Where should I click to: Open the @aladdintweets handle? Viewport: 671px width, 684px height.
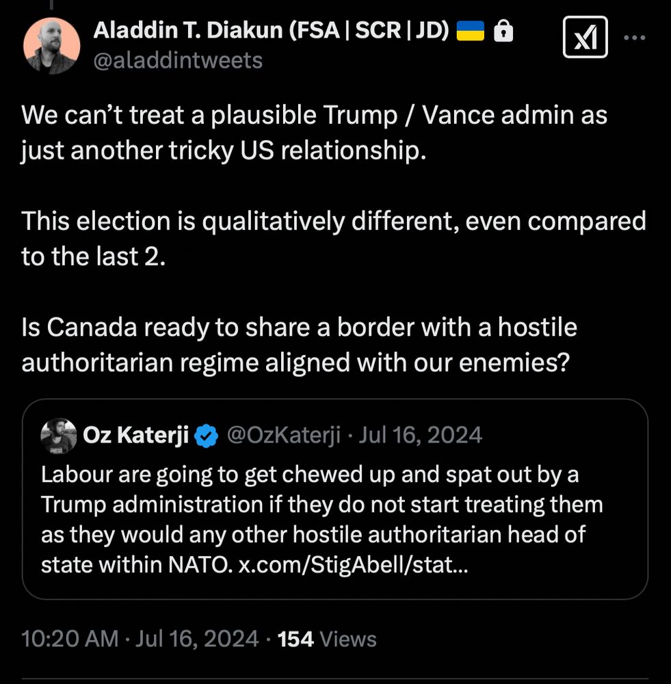click(178, 60)
